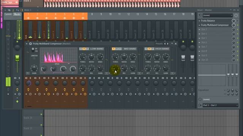Select the Current mixer track tab
This screenshot has width=243, height=136.
(8, 14)
